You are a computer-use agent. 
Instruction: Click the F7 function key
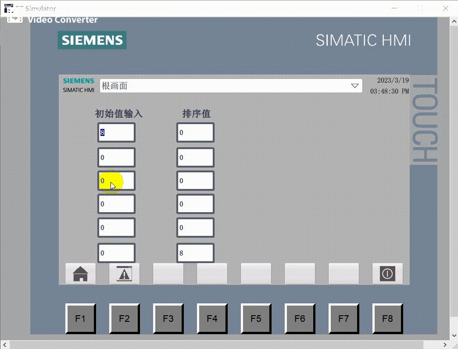coord(343,318)
